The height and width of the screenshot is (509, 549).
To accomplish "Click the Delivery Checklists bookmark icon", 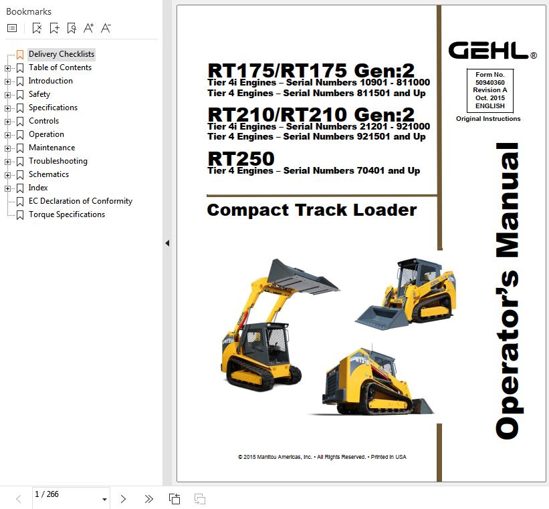I will (20, 55).
